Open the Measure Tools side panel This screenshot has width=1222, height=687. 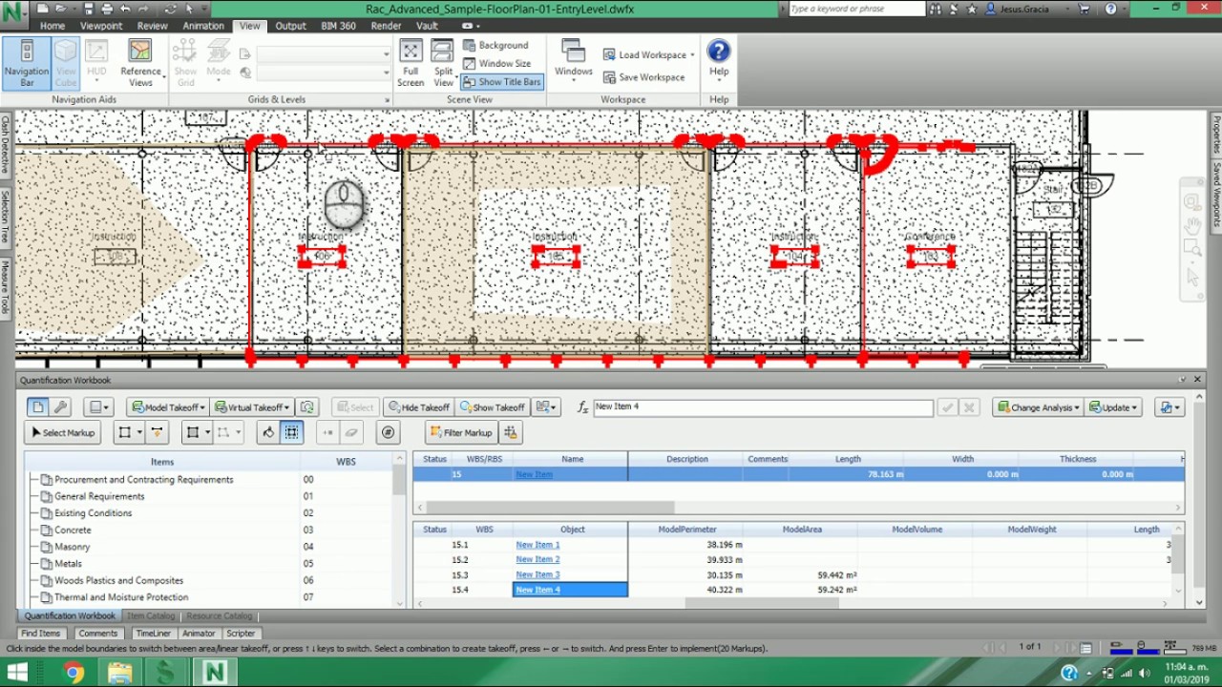[5, 287]
